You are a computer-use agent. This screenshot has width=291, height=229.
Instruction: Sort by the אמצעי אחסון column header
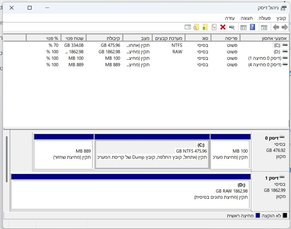[265, 38]
